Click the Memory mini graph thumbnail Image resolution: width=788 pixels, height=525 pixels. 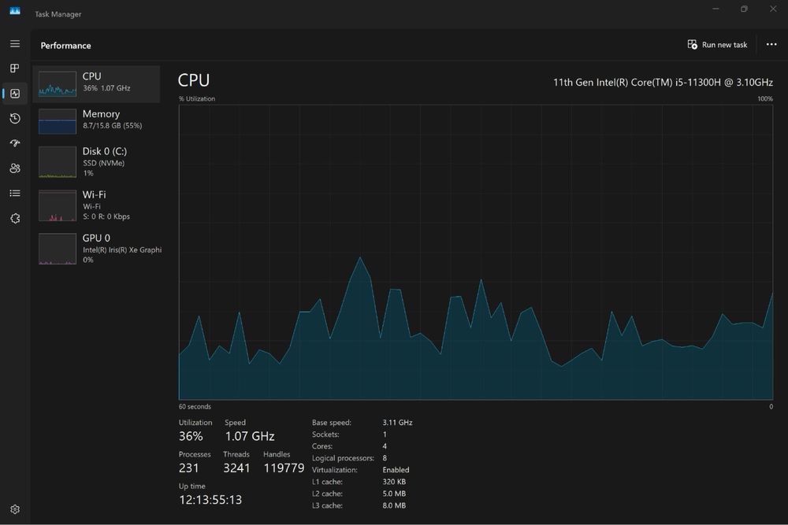pos(58,121)
